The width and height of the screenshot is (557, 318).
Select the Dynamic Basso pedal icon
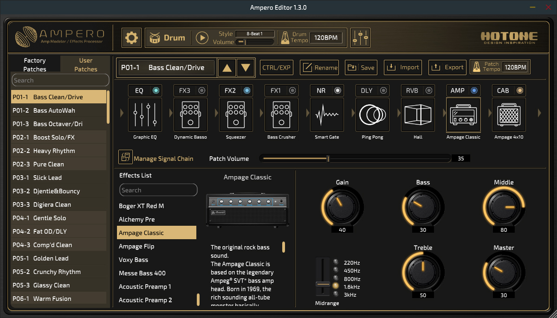point(191,114)
